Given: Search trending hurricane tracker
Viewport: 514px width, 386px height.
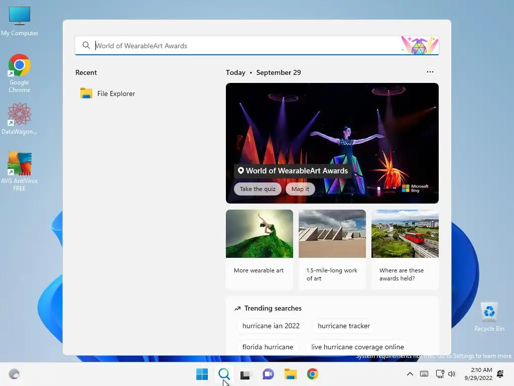Looking at the screenshot, I should point(343,326).
